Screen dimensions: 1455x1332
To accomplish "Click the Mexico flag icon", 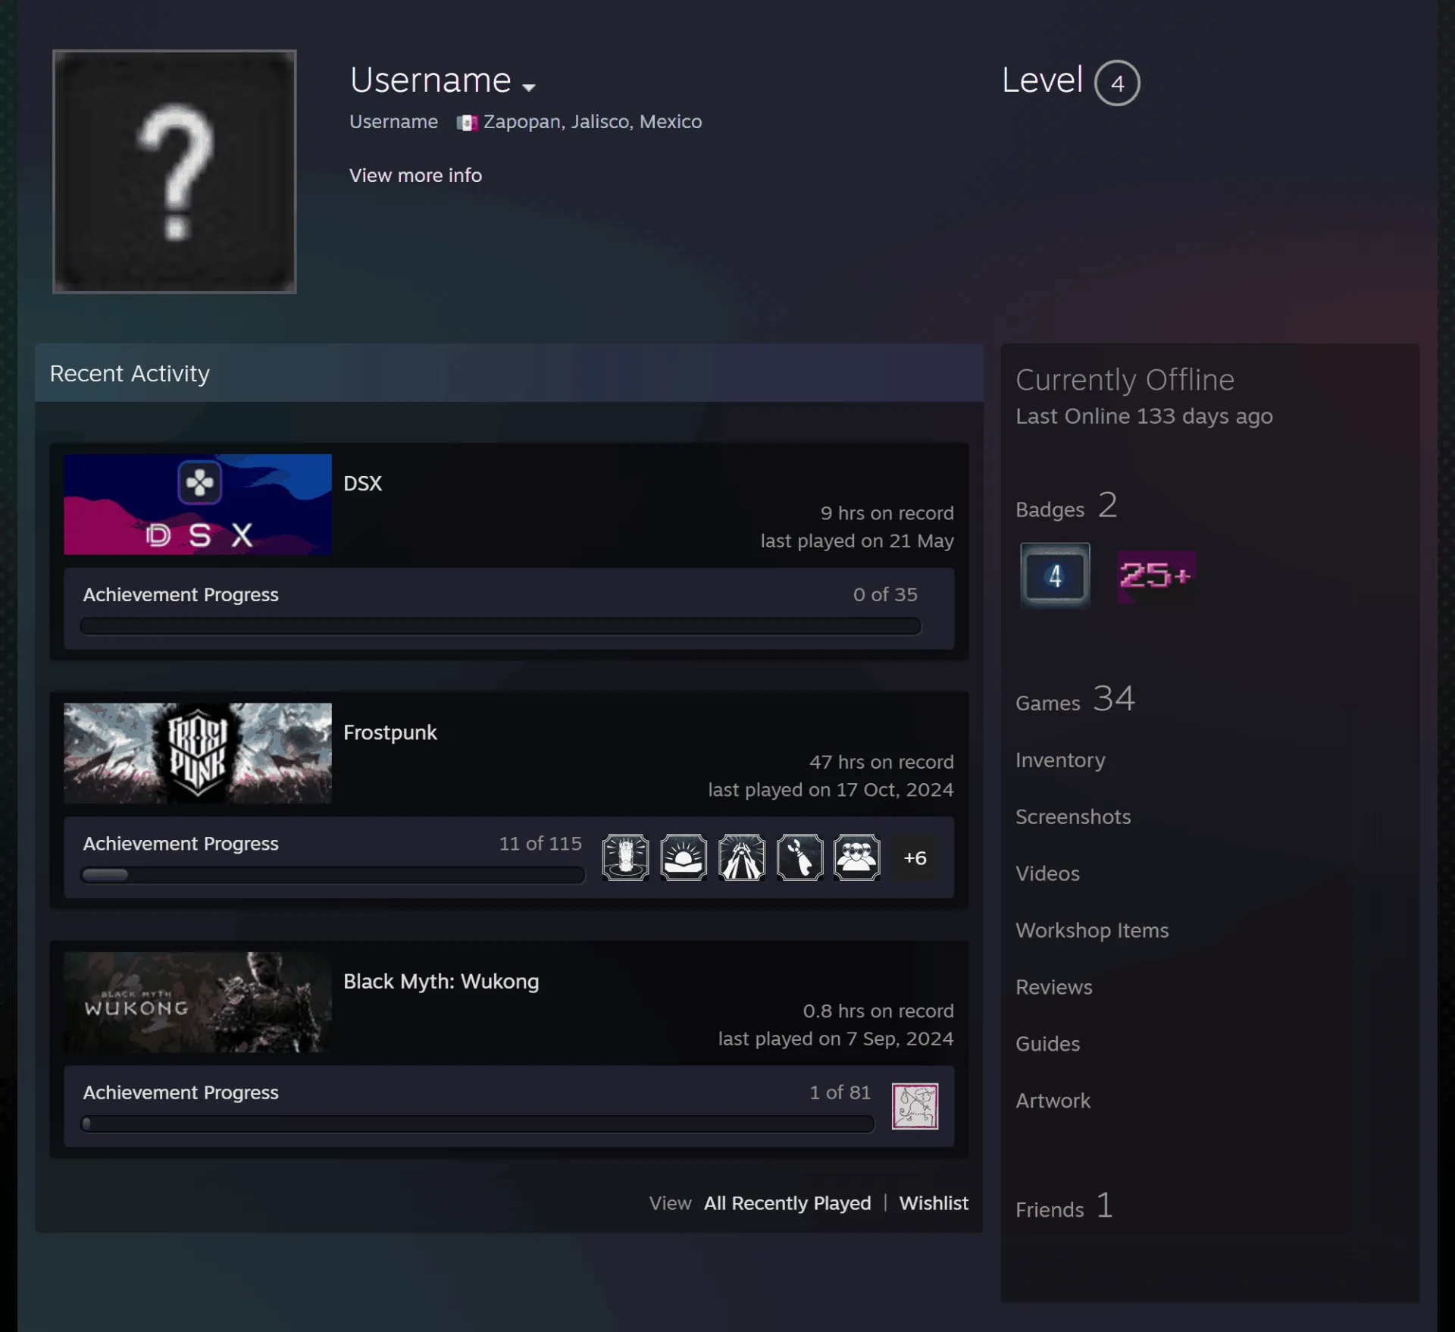I will (x=467, y=123).
